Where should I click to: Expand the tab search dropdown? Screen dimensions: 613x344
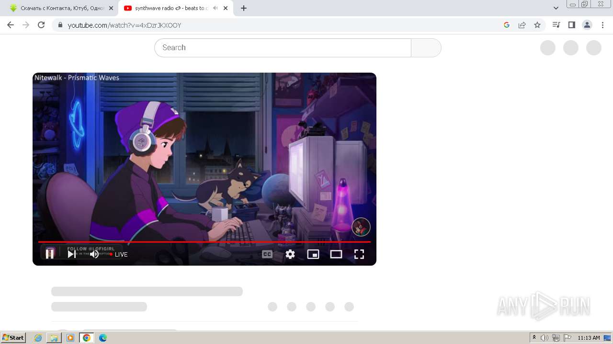[x=556, y=8]
